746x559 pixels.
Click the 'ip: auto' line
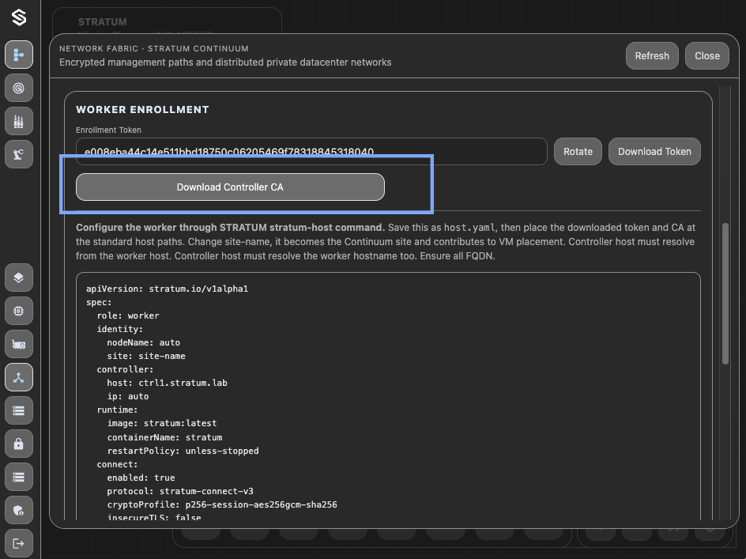tap(128, 396)
